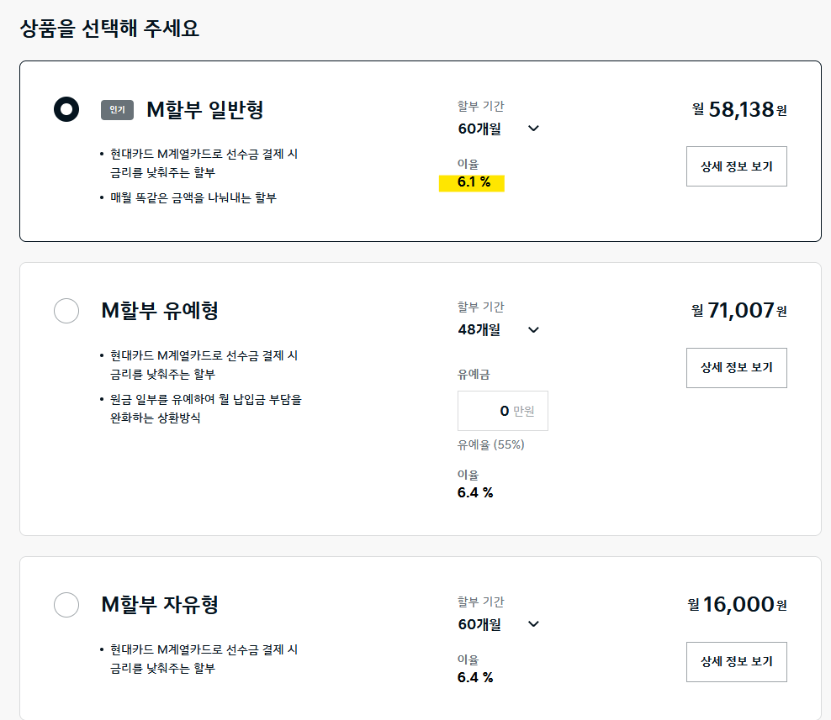The height and width of the screenshot is (720, 831).
Task: Click the 유예율 (55%) text
Action: (x=490, y=444)
